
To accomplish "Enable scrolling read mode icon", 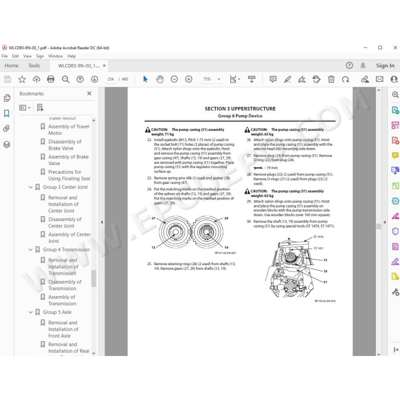I will [x=251, y=79].
